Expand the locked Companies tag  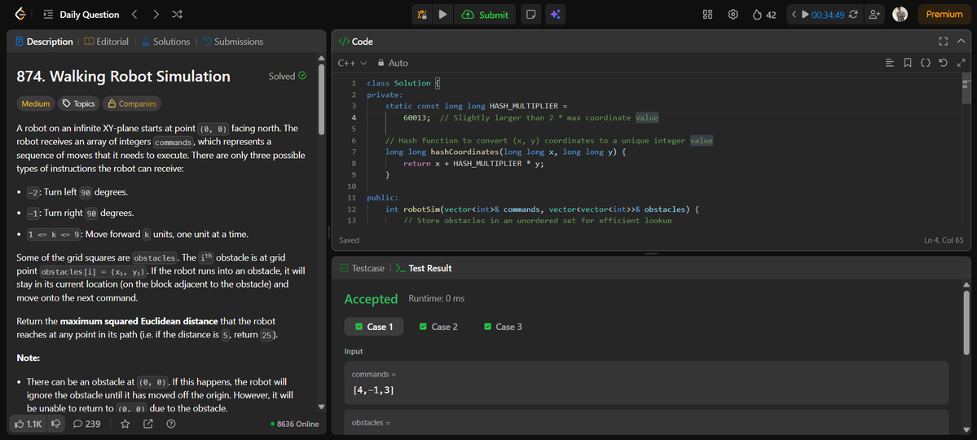131,103
